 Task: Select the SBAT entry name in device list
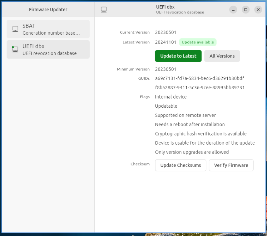click(29, 26)
